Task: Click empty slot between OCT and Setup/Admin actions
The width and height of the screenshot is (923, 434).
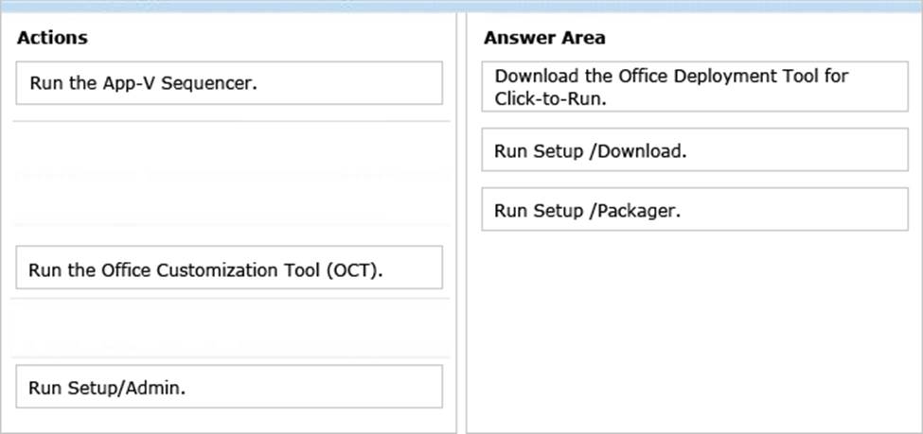Action: [x=231, y=327]
